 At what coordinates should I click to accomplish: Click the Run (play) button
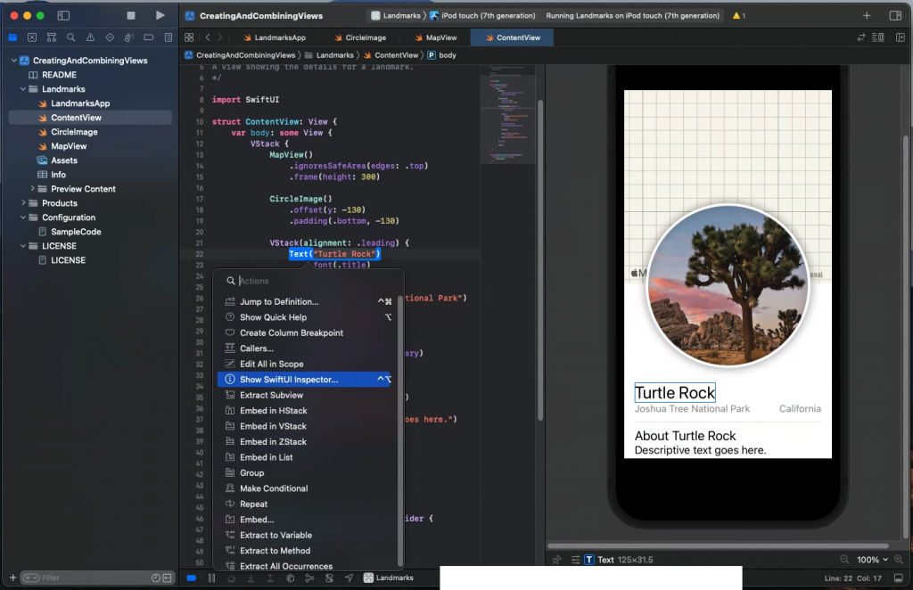pos(160,15)
